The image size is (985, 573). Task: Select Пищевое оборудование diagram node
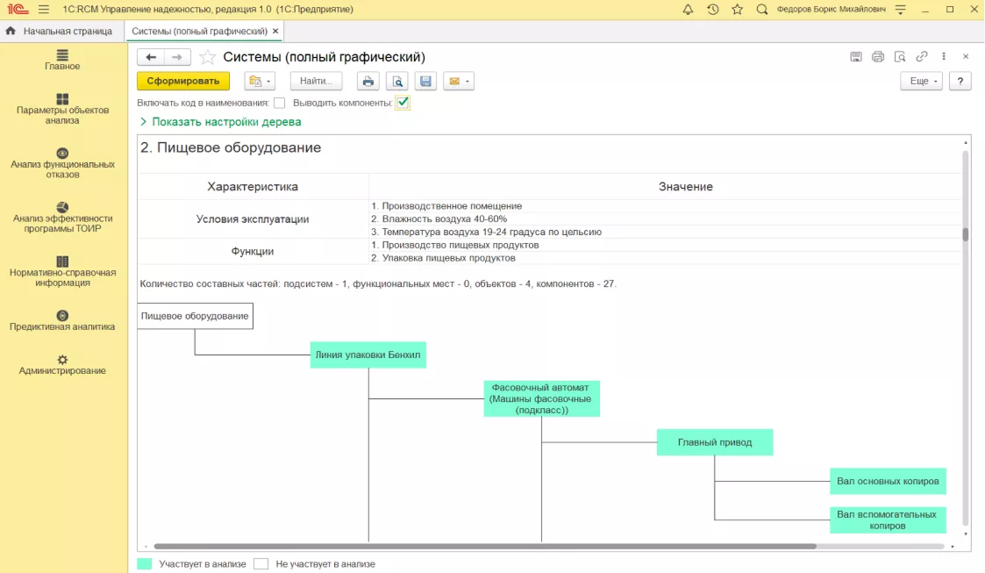tap(195, 316)
